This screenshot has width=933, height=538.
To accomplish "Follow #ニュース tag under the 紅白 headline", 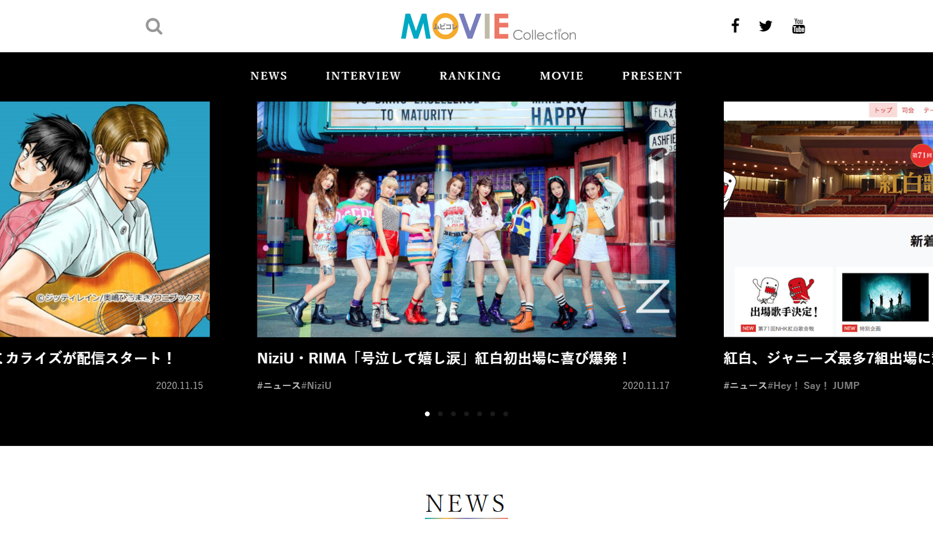I will point(746,385).
